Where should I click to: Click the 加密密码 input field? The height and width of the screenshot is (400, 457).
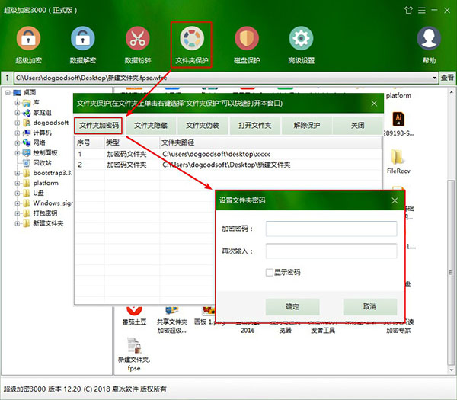pos(331,229)
